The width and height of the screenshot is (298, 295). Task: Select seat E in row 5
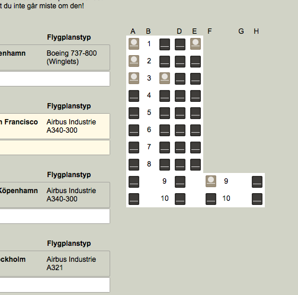point(196,113)
